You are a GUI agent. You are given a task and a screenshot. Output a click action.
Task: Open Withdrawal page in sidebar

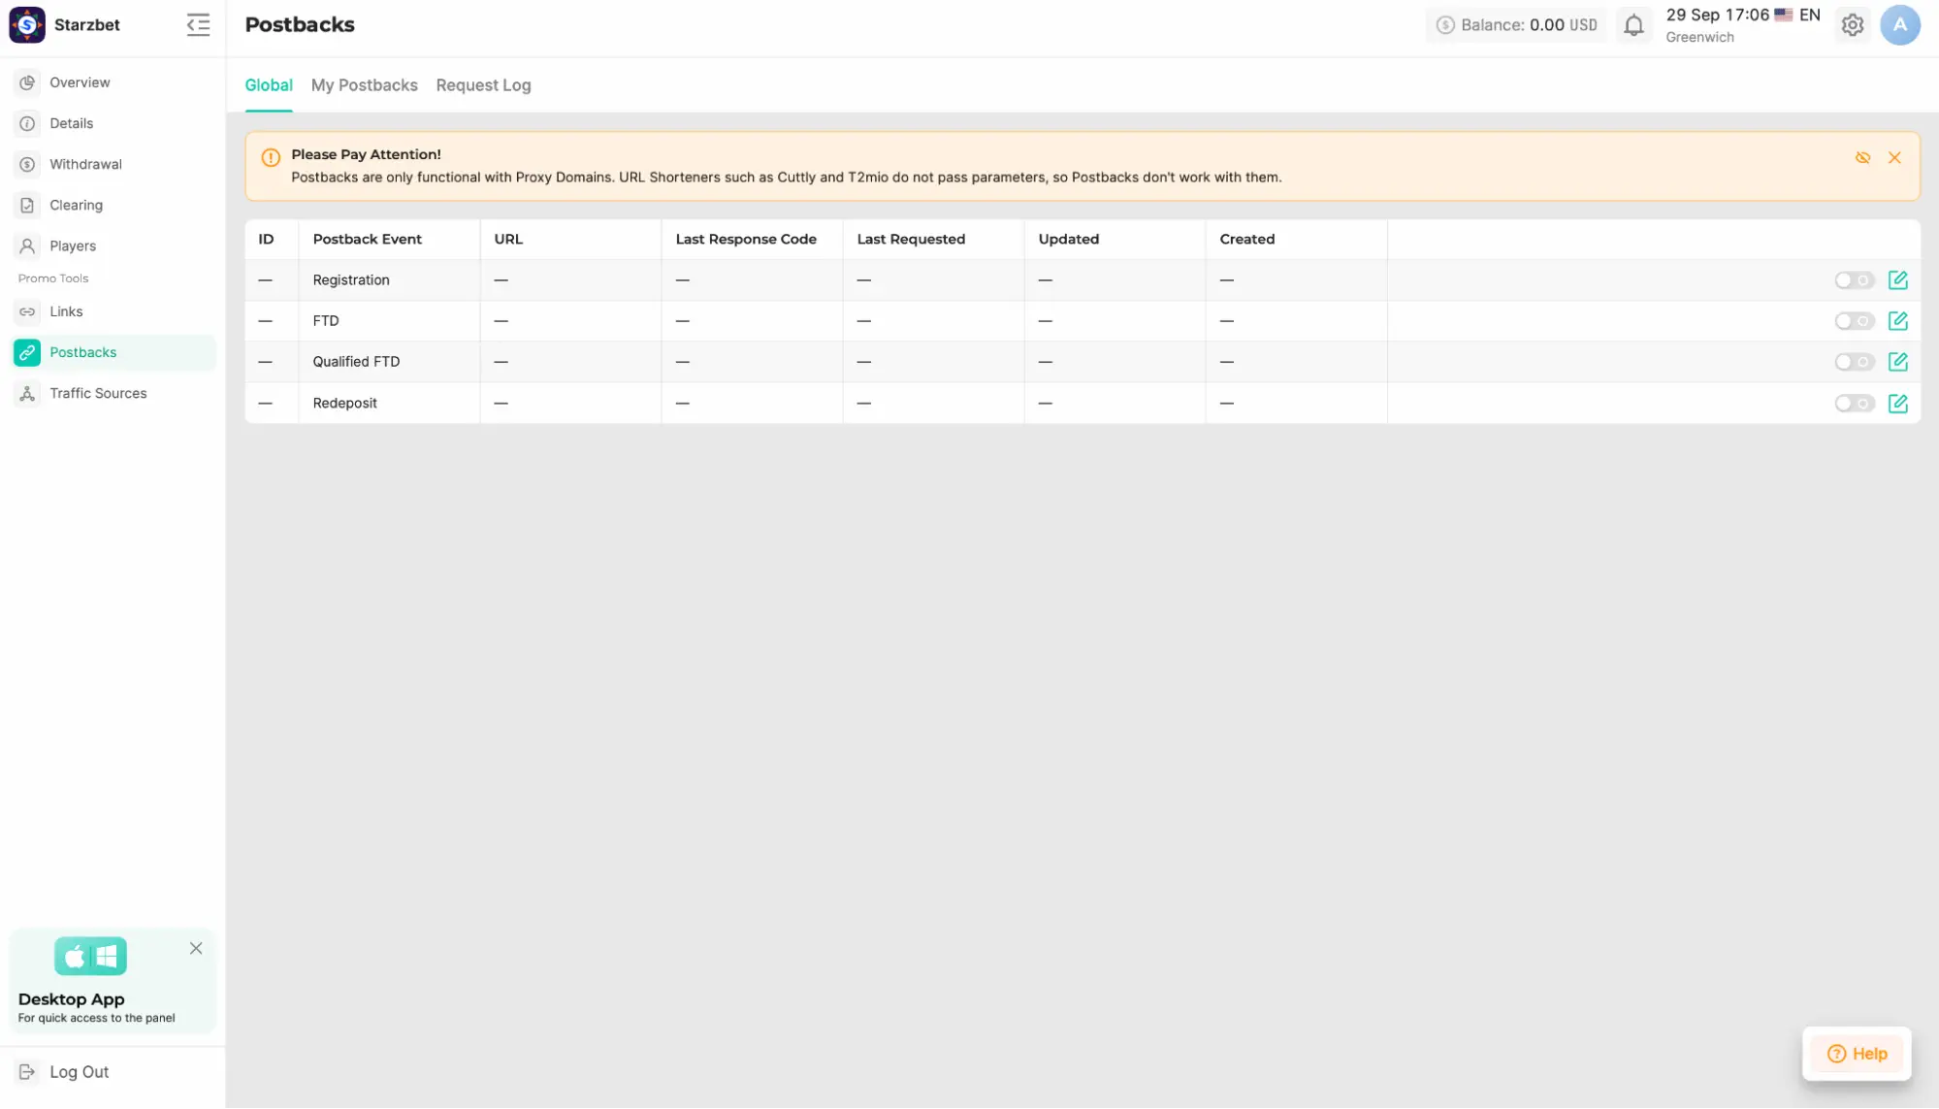113,164
